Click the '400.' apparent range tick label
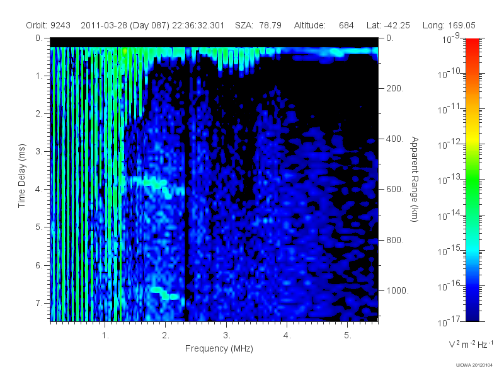Viewport: 504px width, 378px height. pyautogui.click(x=395, y=139)
